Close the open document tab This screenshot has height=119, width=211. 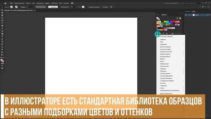[35, 10]
